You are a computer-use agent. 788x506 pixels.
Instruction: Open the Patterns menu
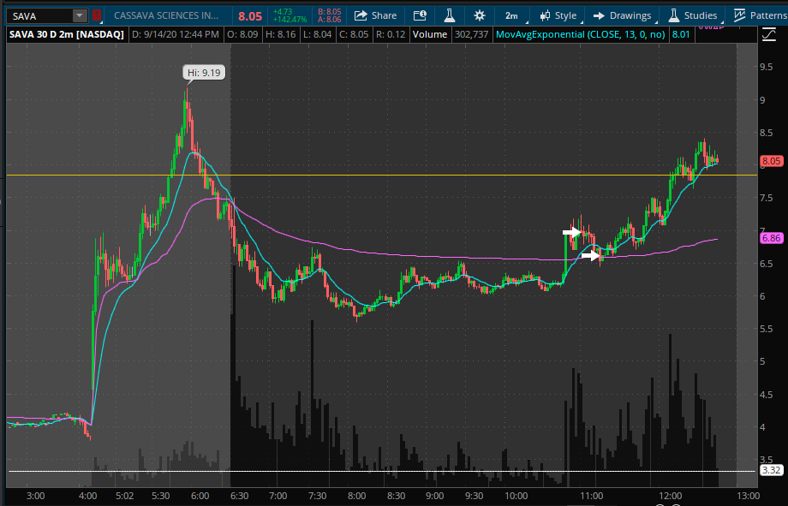tap(757, 15)
